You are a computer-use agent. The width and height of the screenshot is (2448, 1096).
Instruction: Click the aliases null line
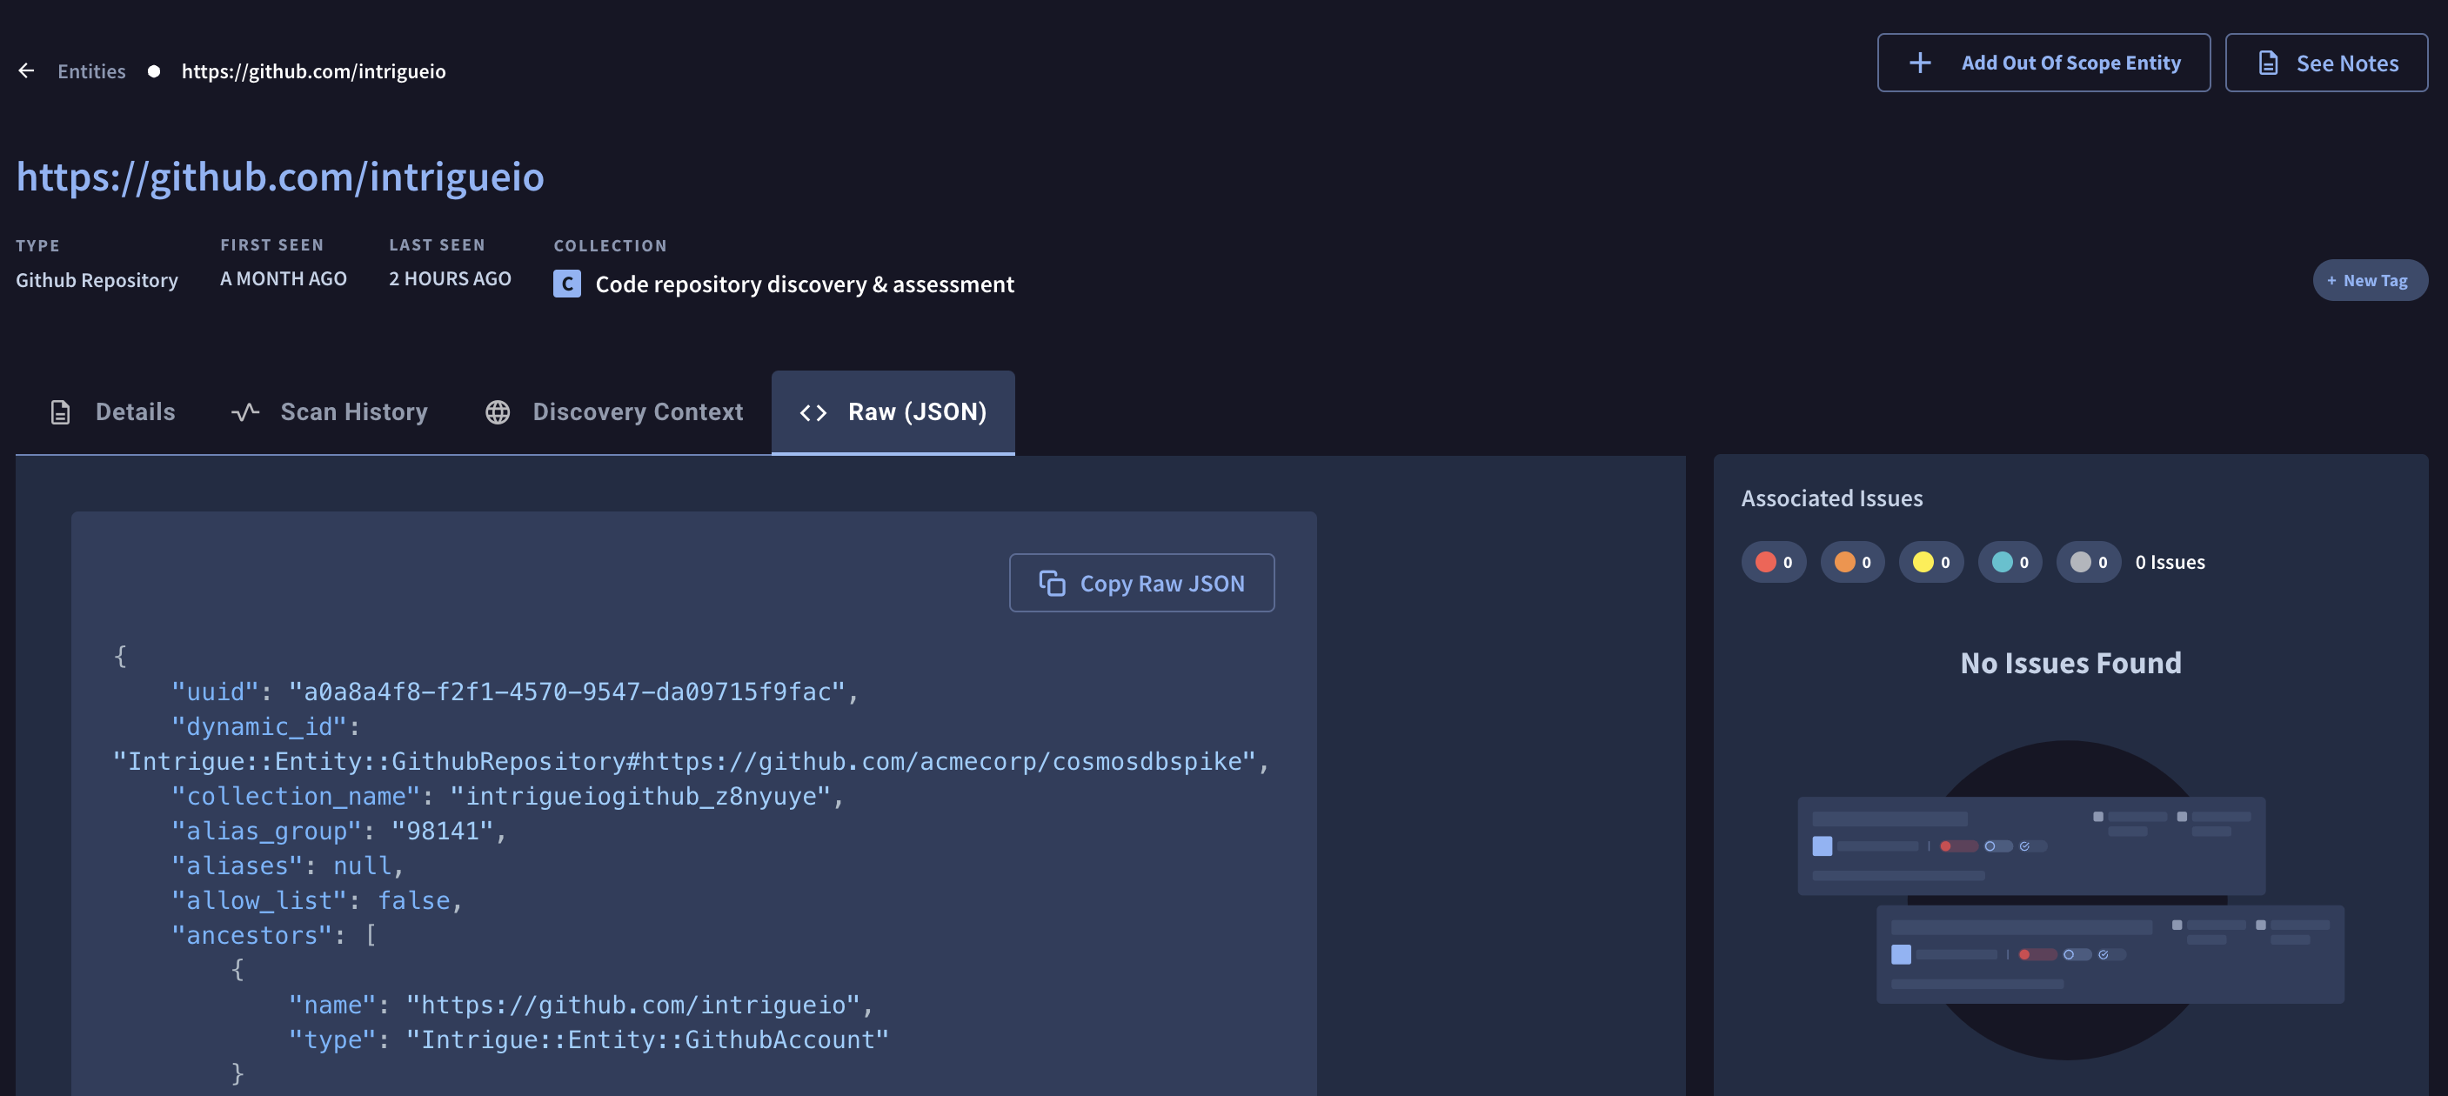click(x=289, y=866)
